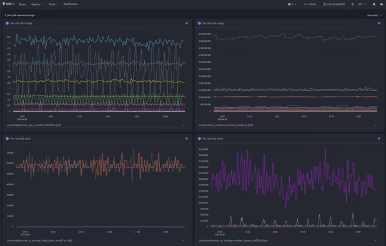Collapse the per-job resource usage row
386x246 pixels.
(381, 15)
